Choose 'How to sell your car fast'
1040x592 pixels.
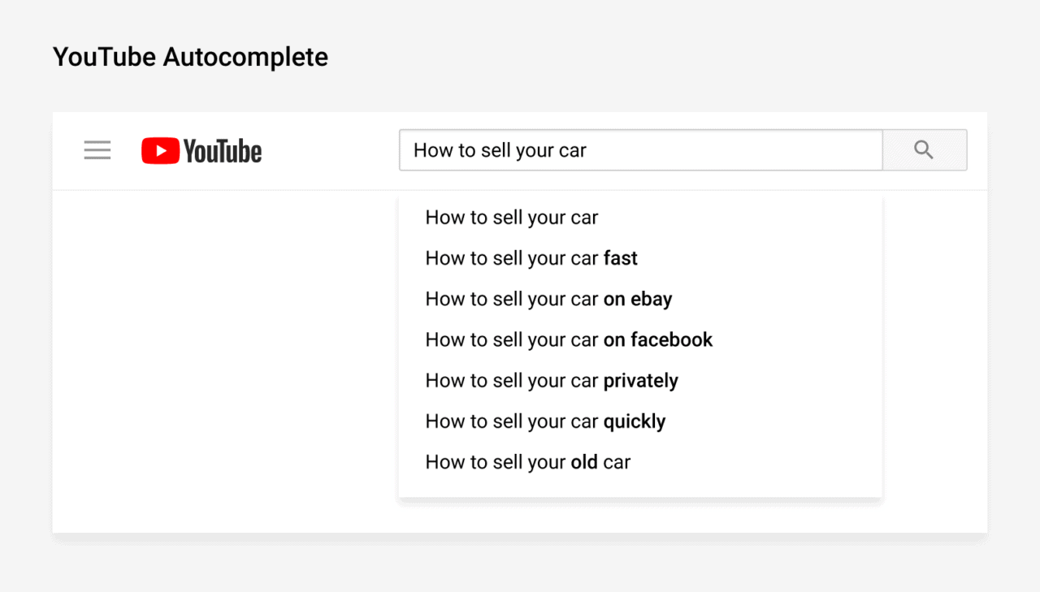pos(531,258)
